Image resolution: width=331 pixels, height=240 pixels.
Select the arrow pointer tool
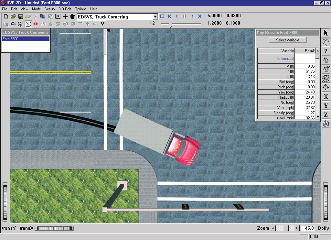click(326, 33)
